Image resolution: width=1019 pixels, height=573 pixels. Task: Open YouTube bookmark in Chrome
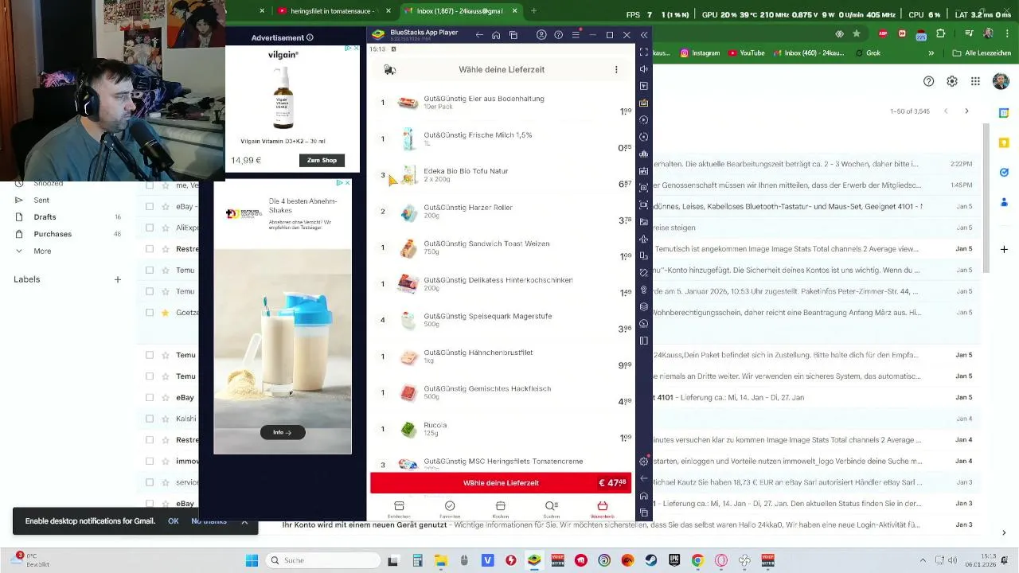point(746,53)
